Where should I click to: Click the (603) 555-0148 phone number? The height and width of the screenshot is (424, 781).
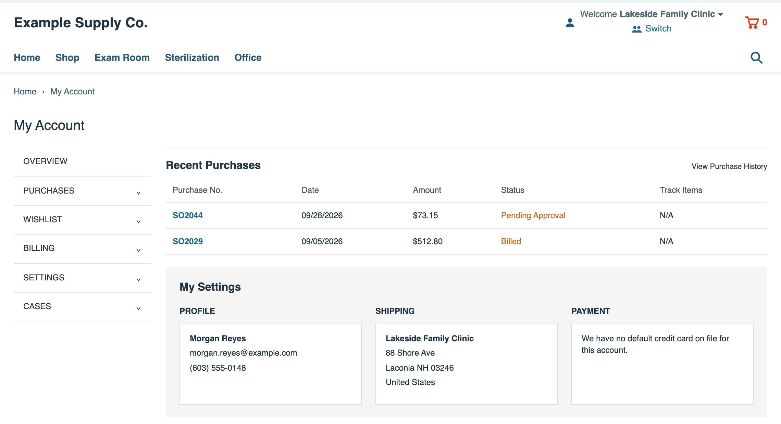point(218,368)
